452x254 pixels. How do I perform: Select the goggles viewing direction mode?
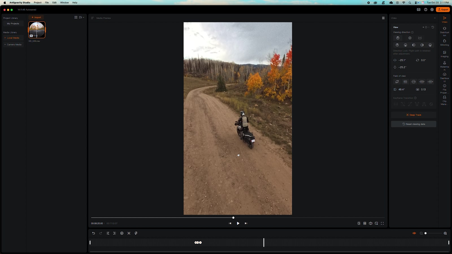click(420, 38)
